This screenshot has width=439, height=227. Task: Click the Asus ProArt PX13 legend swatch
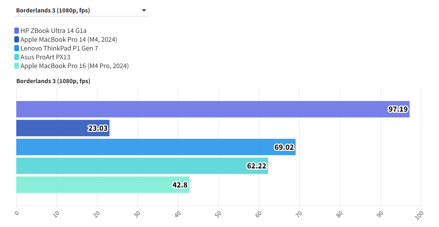pyautogui.click(x=17, y=57)
